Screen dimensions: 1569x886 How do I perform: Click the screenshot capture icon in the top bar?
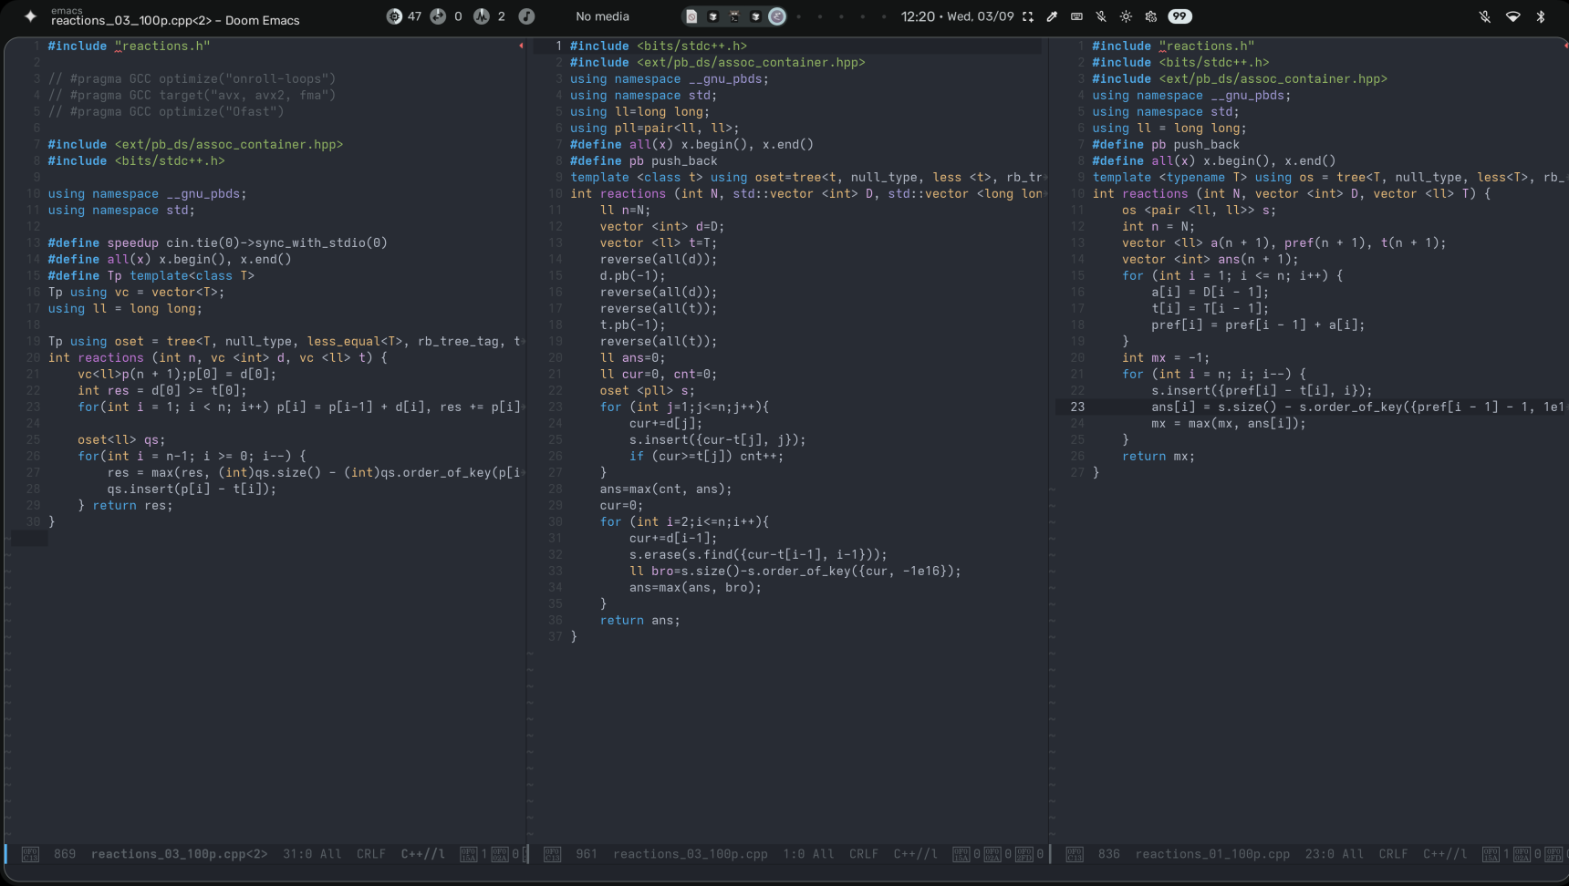click(x=1028, y=16)
